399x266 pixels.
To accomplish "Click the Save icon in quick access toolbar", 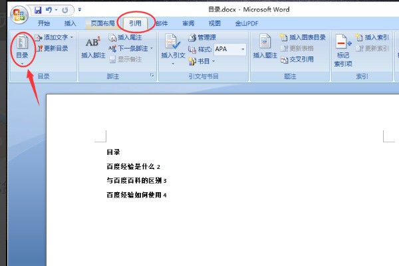I will (x=38, y=11).
